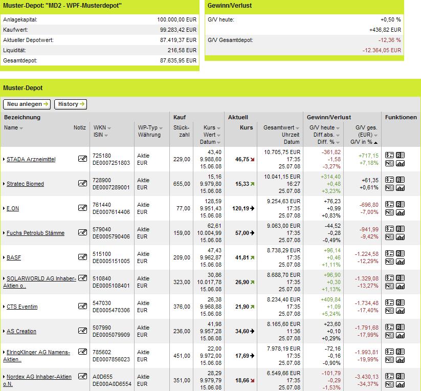Select the G/V Gesamtdepot value -12.364,05 EUR

pyautogui.click(x=382, y=50)
